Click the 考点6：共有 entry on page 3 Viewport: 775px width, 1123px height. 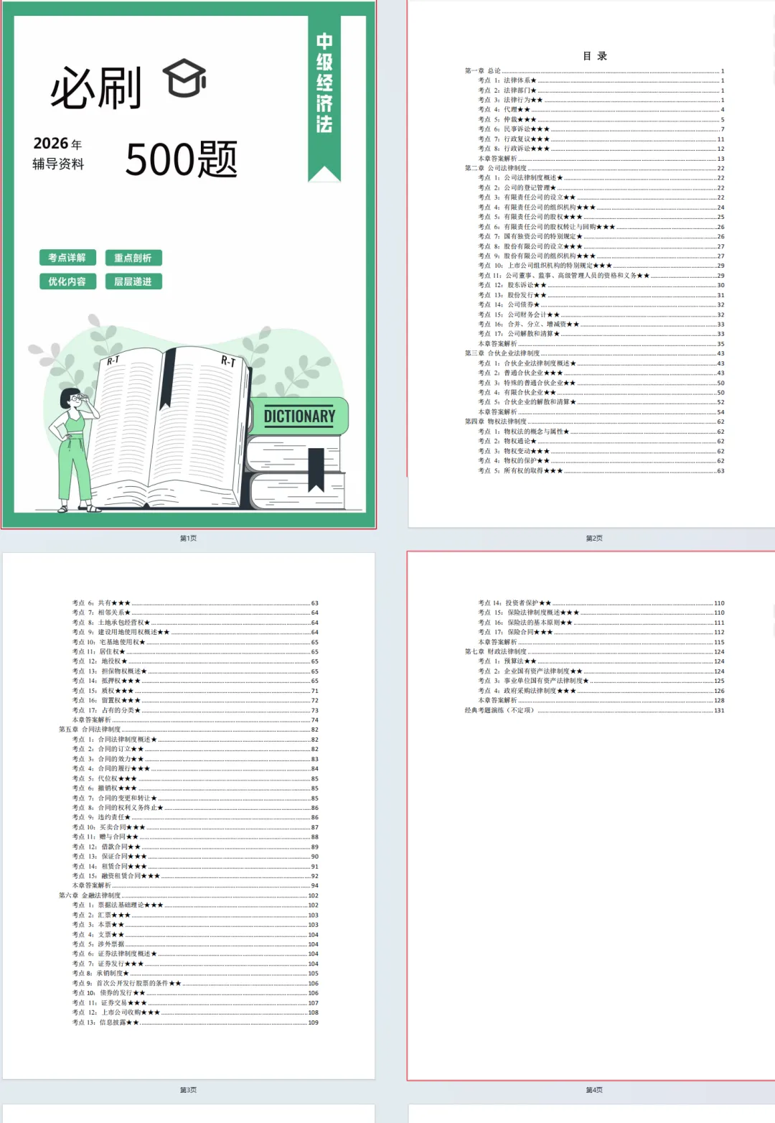coord(195,603)
